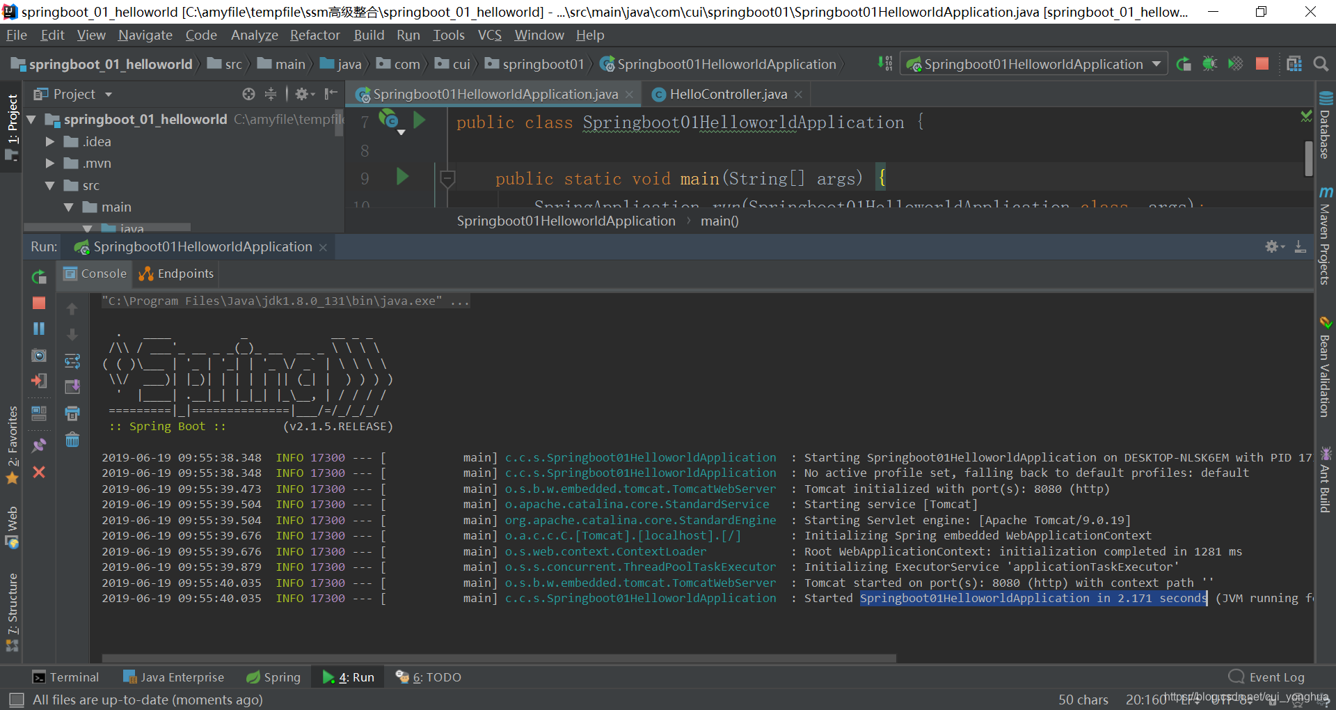Toggle Structure side panel

[x=12, y=611]
